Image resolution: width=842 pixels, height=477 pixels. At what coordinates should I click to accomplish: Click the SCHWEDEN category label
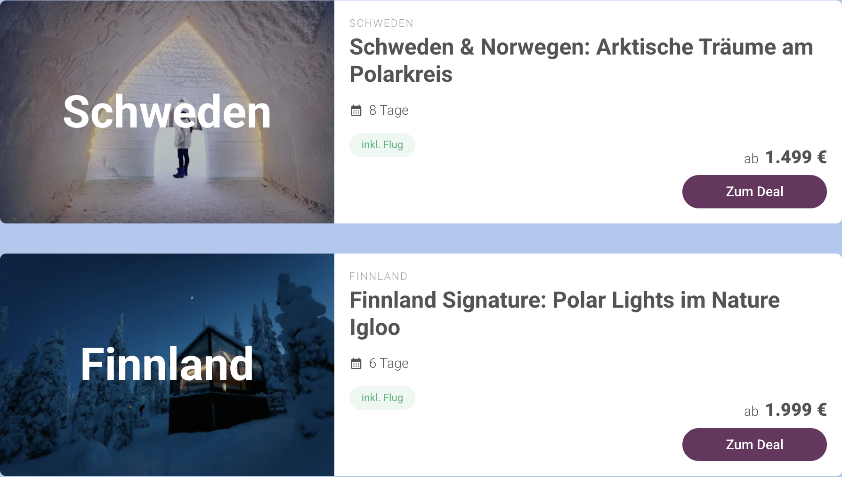click(381, 23)
